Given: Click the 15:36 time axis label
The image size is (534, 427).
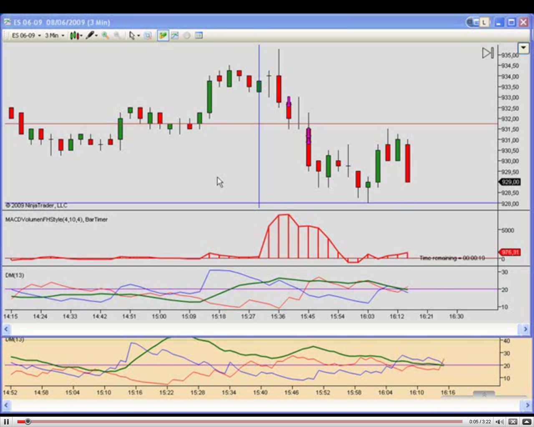Looking at the screenshot, I should [278, 316].
